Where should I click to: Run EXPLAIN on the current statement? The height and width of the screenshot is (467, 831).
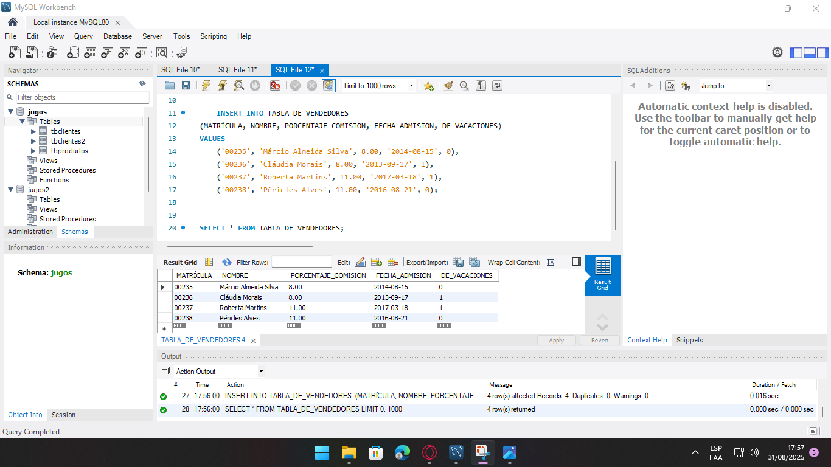pos(239,86)
